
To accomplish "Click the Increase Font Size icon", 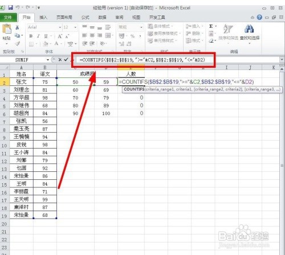I will pos(60,36).
